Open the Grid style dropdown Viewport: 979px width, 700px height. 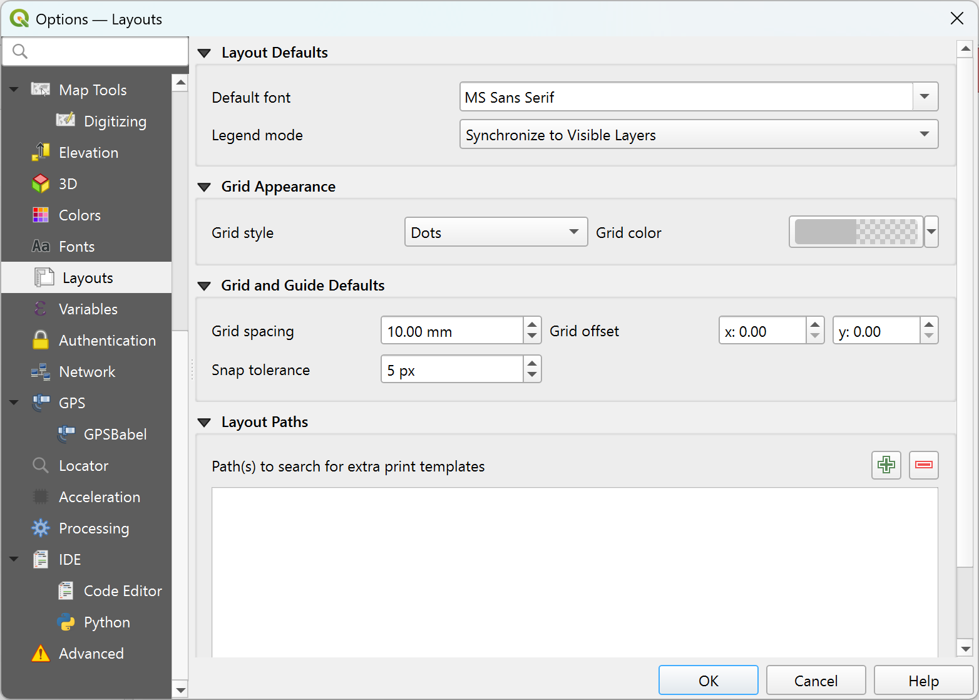(496, 232)
